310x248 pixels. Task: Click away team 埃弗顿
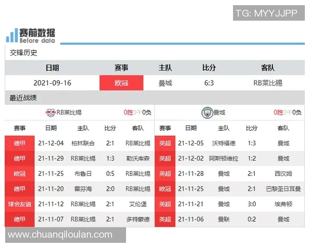[x=283, y=204]
